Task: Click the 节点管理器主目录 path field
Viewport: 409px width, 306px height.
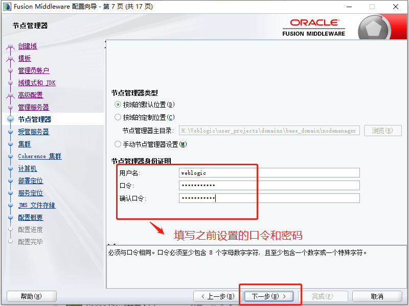Action: pyautogui.click(x=269, y=131)
